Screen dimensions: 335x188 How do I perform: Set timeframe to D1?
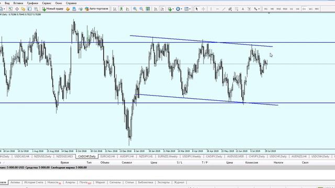[304, 9]
